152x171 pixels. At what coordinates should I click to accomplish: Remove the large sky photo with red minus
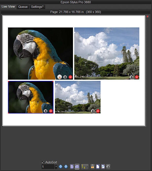[x=137, y=77]
